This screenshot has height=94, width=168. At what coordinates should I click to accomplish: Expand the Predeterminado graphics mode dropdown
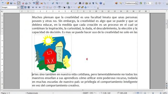(x=136, y=3)
